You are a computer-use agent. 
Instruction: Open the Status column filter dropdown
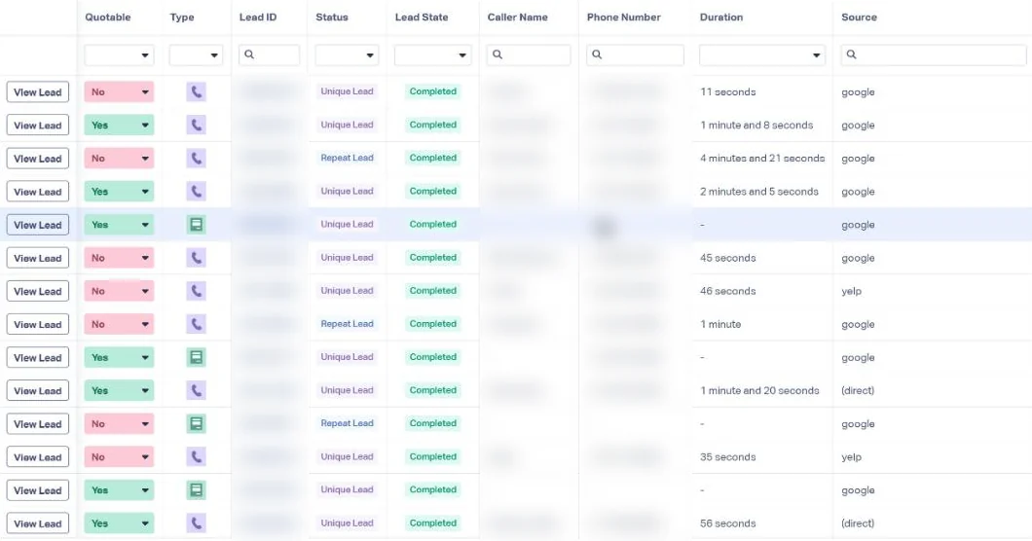(347, 55)
